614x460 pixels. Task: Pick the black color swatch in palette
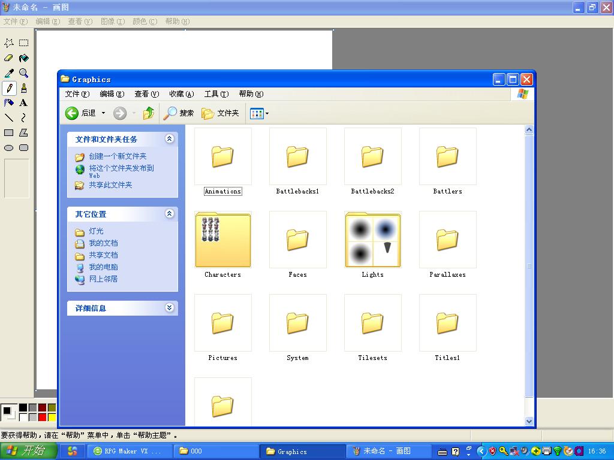point(23,408)
